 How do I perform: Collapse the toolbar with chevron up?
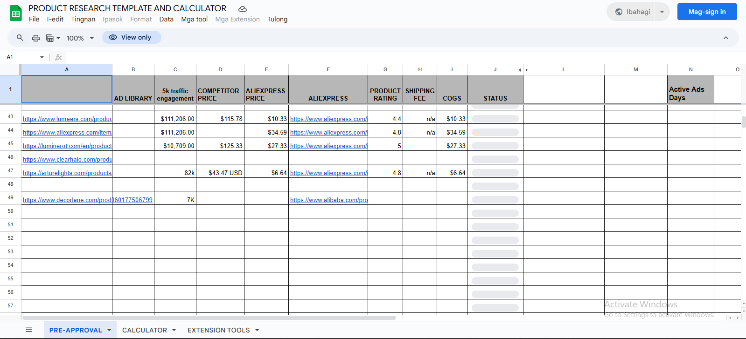[x=726, y=38]
